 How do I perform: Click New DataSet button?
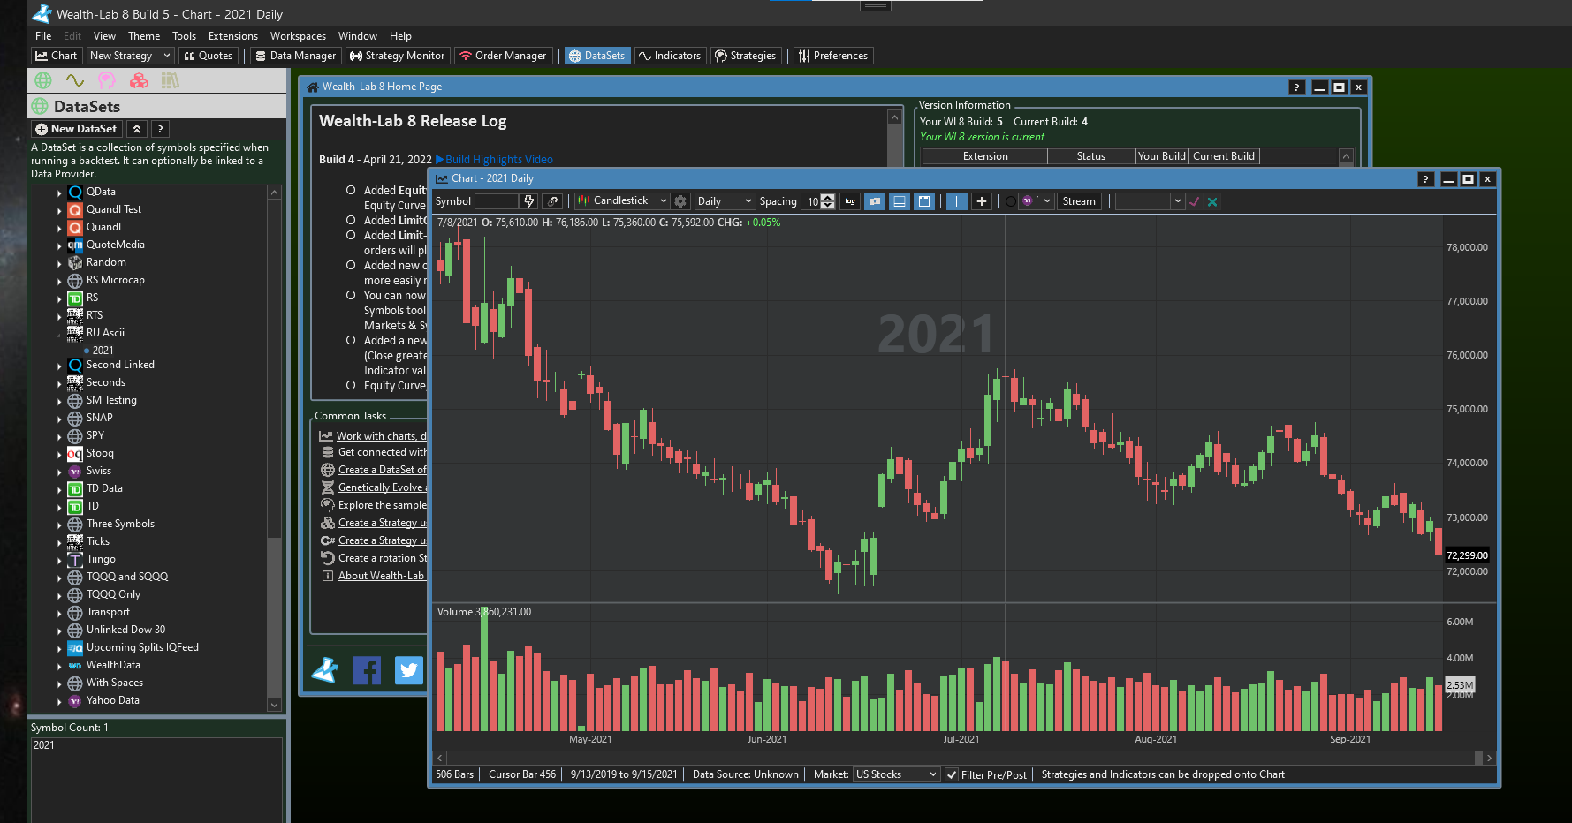76,129
